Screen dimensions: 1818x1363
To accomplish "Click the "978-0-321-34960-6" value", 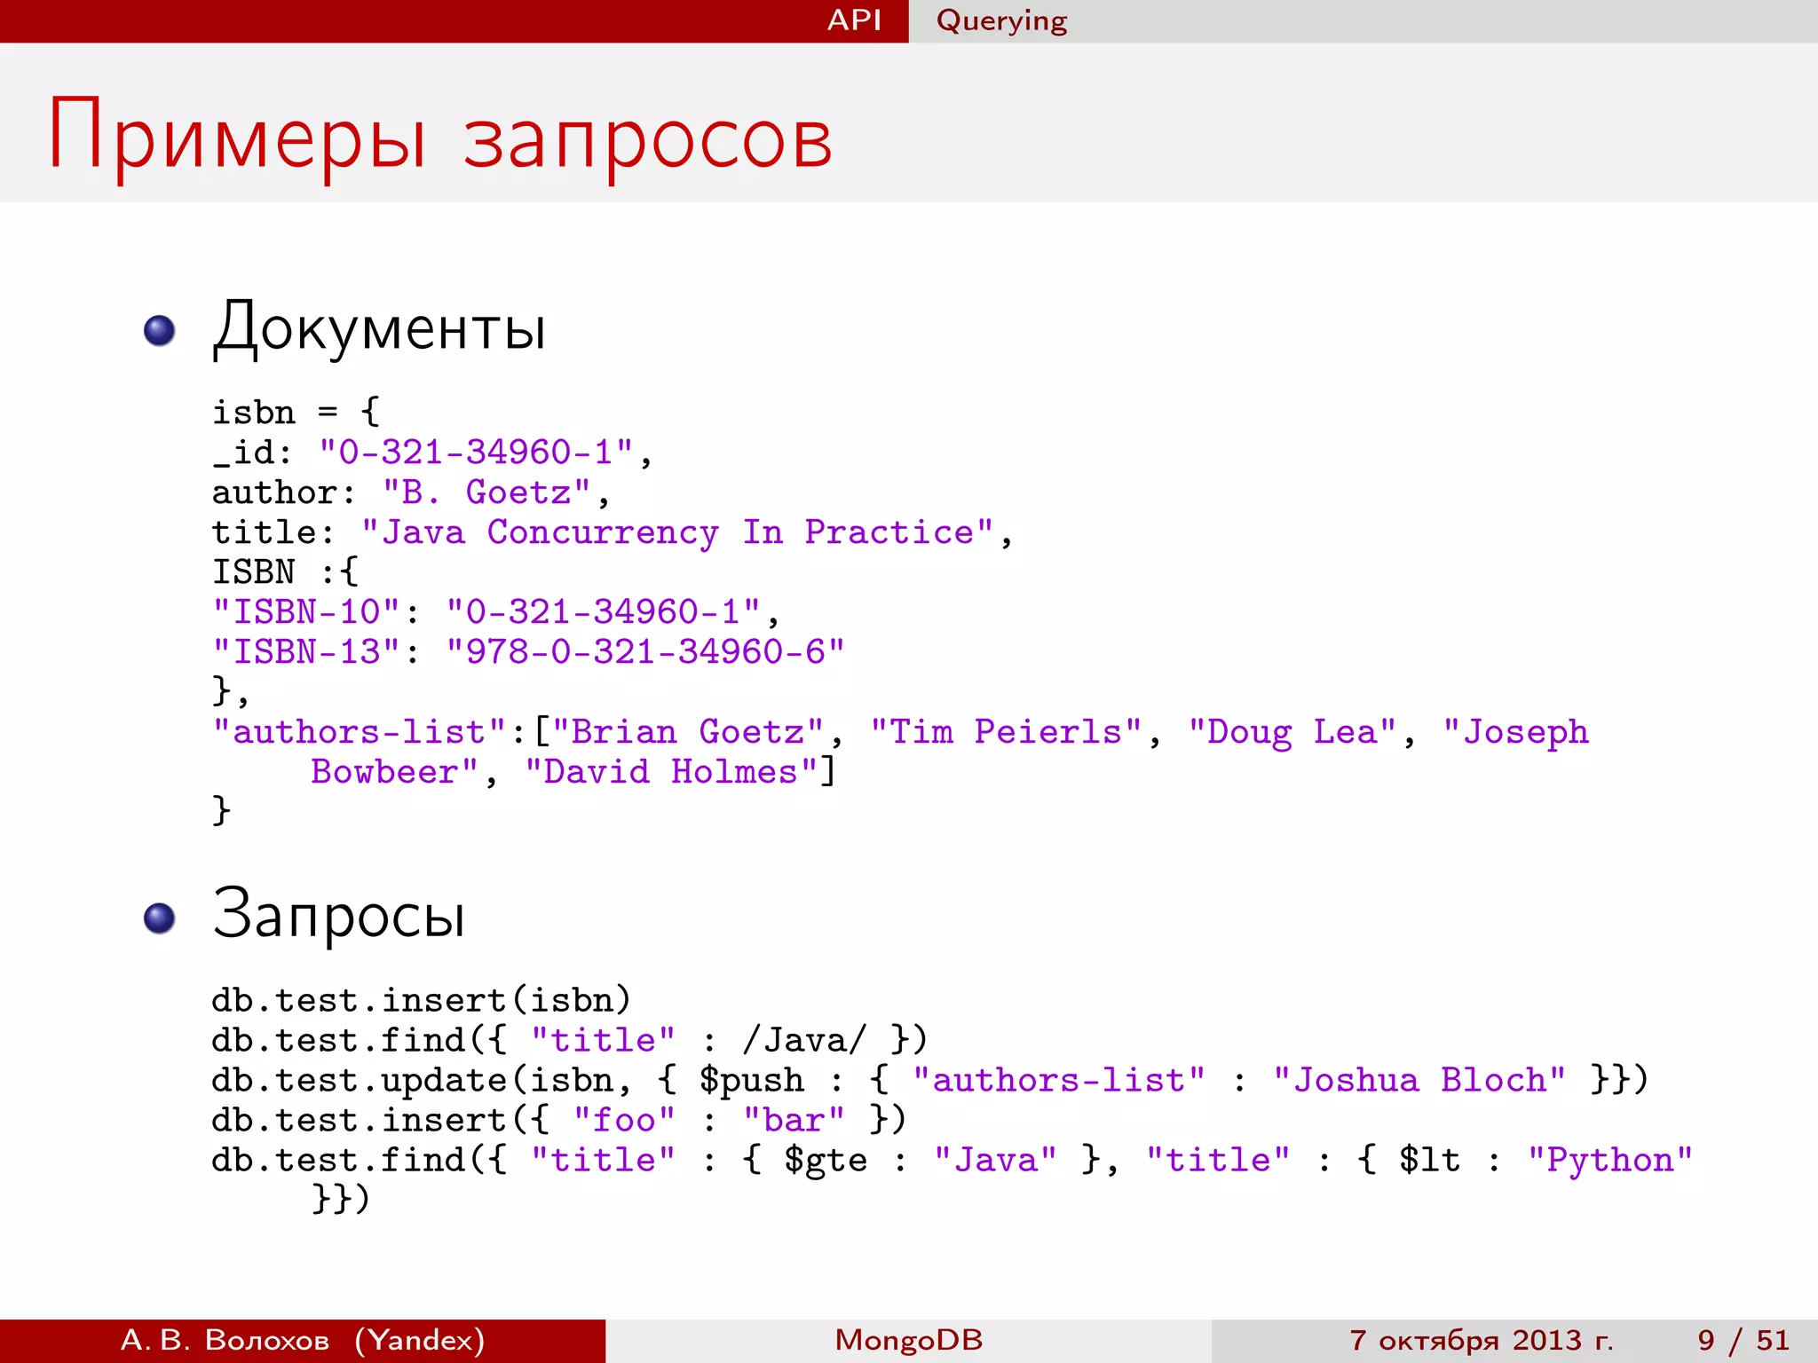I will 644,651.
